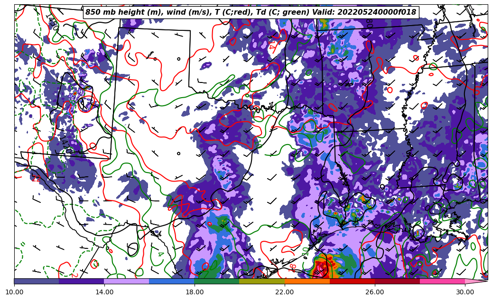Click the 22.00 colorbar tick label
The image size is (492, 300).
(285, 292)
